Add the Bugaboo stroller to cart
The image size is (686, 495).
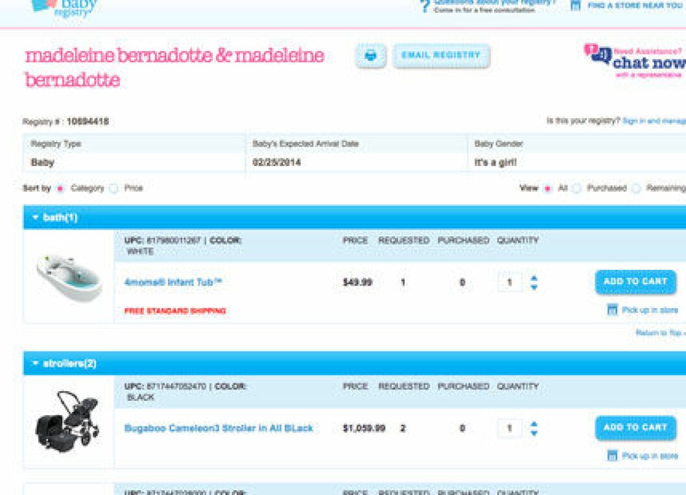(x=635, y=428)
